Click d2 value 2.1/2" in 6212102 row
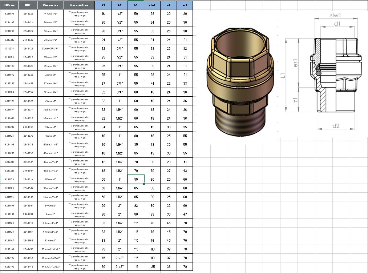Viewport: 368px width, 273px height. point(120,258)
